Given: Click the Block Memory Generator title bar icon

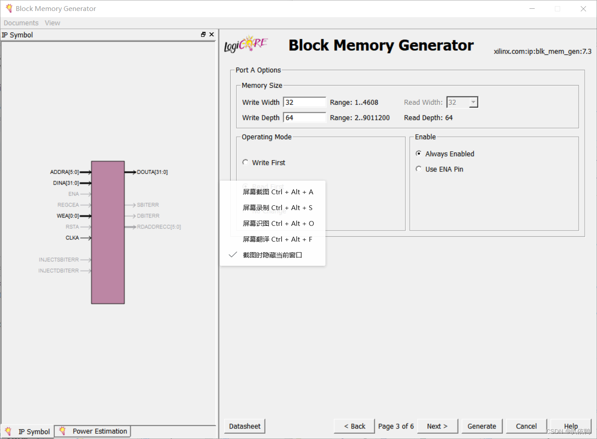Looking at the screenshot, I should click(9, 8).
